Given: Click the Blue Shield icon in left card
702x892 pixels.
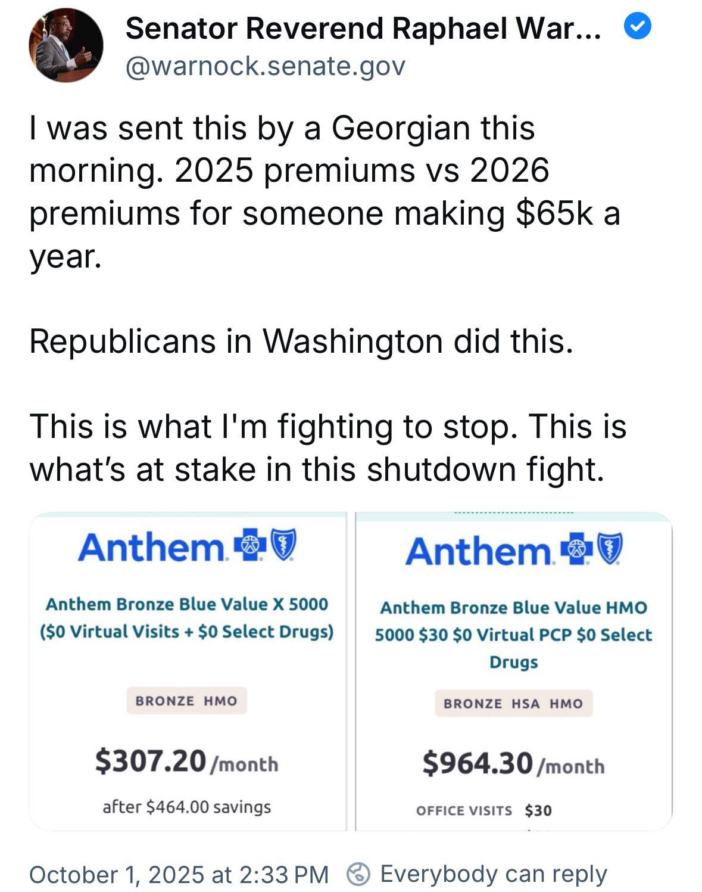Looking at the screenshot, I should click(x=283, y=546).
